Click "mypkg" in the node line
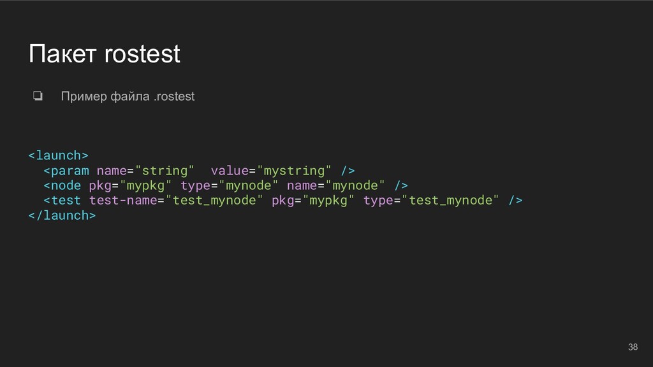Screen dimensions: 653x367 (x=145, y=185)
